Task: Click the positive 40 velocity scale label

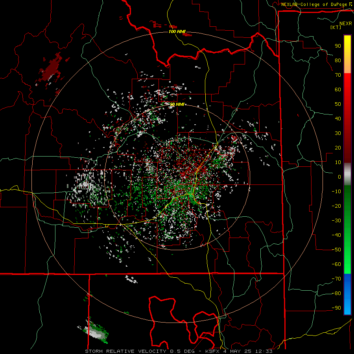Action: click(338, 119)
